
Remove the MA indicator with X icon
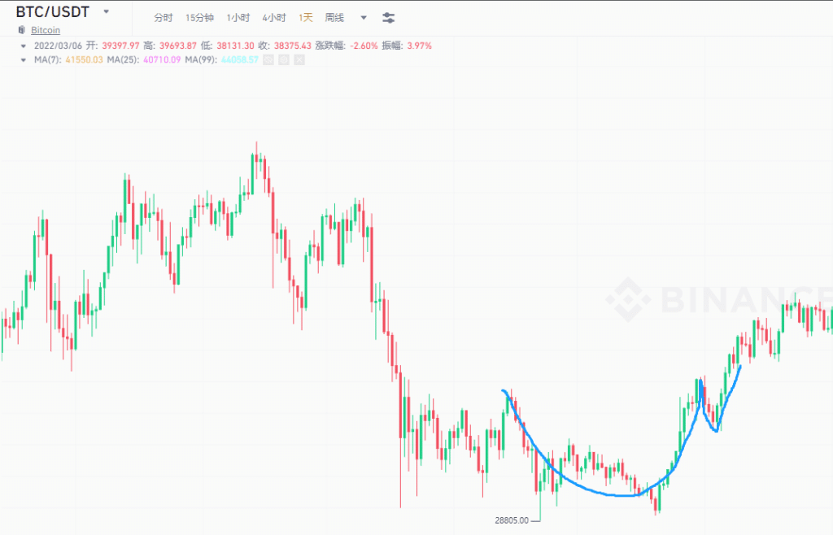coord(299,60)
